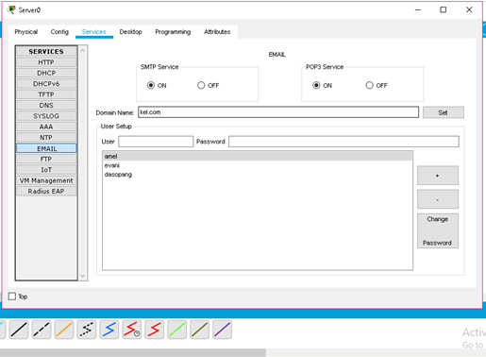
Task: Select the olive IoT custom cable icon
Action: click(x=200, y=330)
